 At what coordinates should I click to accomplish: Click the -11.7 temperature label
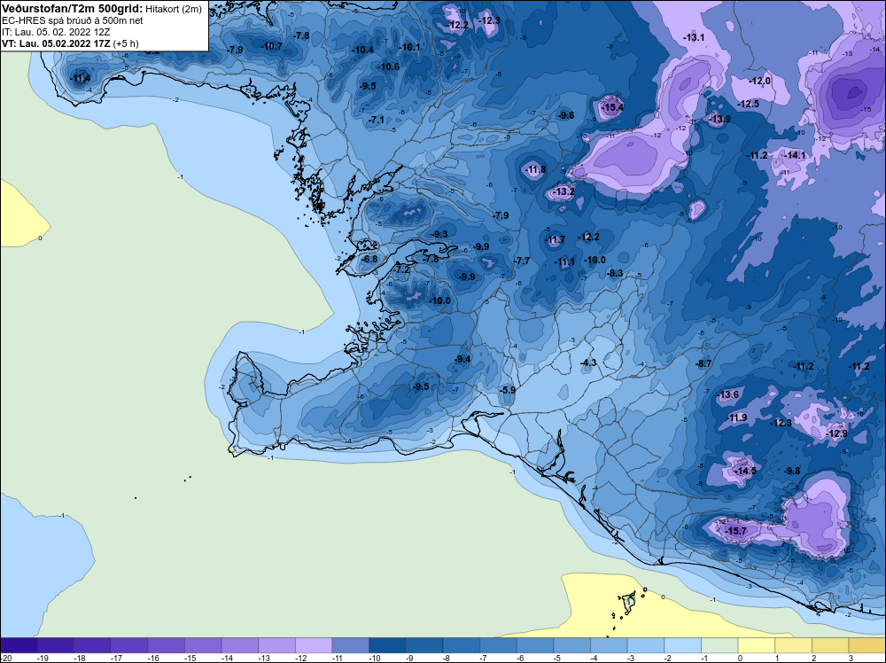[x=555, y=239]
